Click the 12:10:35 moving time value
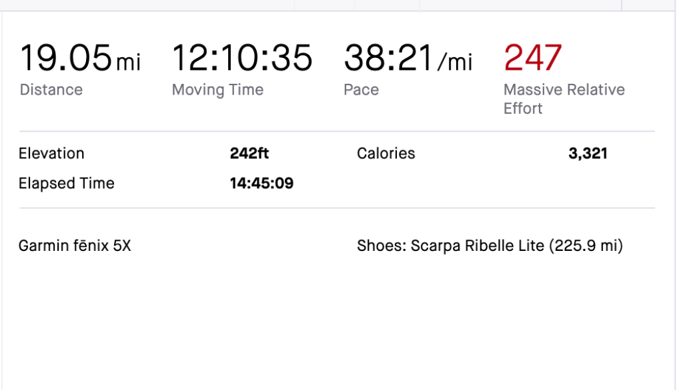The width and height of the screenshot is (683, 390). point(242,58)
